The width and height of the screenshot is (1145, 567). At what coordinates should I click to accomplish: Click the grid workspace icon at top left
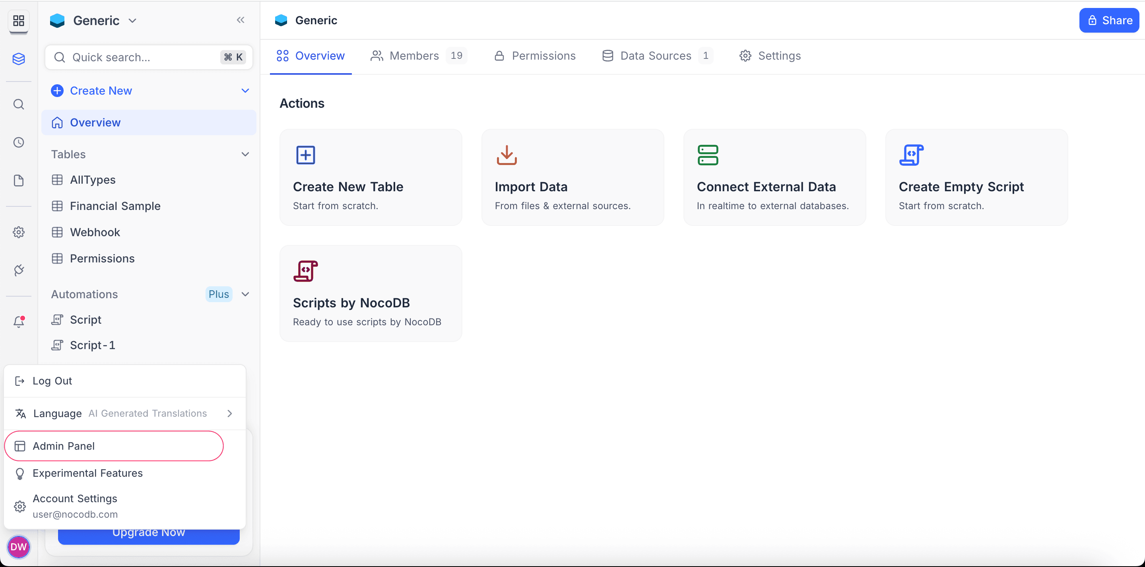[x=19, y=20]
